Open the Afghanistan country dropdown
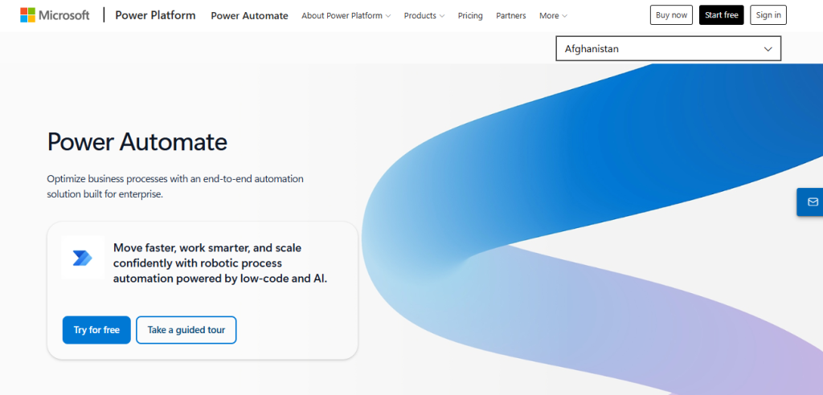The height and width of the screenshot is (395, 823). coord(668,49)
